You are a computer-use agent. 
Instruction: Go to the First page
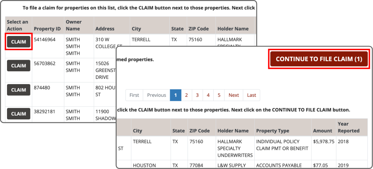(x=134, y=95)
